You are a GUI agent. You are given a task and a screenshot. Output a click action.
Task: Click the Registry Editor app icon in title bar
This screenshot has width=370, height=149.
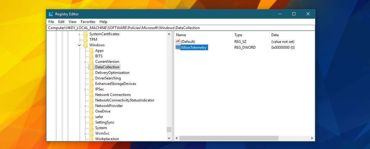coord(51,14)
